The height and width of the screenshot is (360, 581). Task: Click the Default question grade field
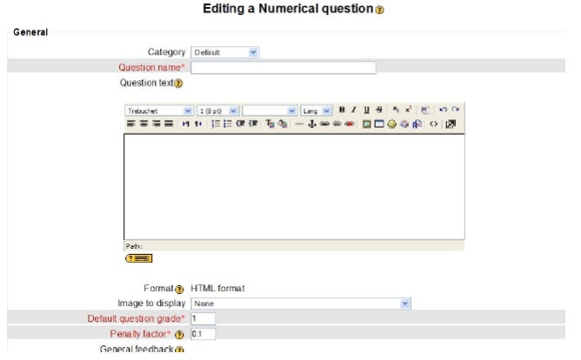pyautogui.click(x=203, y=318)
